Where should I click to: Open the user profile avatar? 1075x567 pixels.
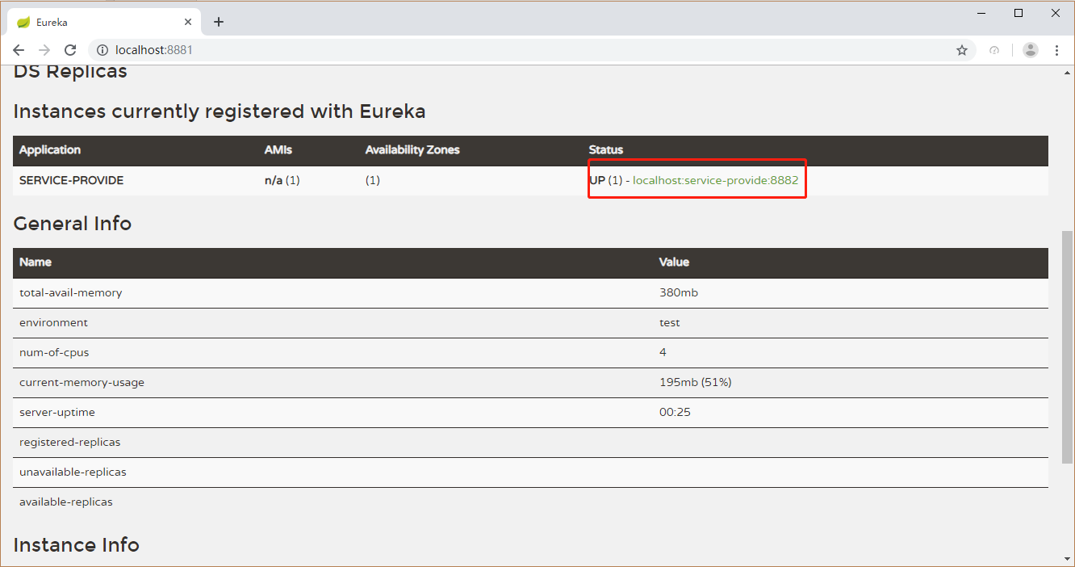[1031, 50]
